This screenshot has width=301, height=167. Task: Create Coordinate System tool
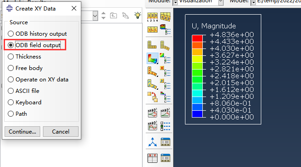(x=153, y=142)
